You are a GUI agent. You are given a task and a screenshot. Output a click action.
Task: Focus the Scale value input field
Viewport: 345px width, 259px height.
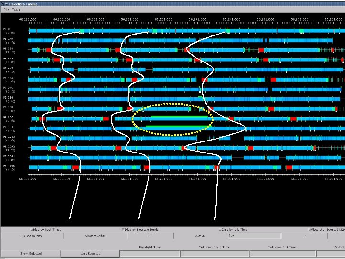(254, 235)
